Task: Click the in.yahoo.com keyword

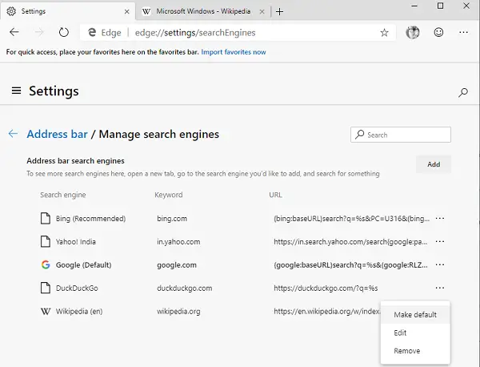Action: pyautogui.click(x=178, y=242)
